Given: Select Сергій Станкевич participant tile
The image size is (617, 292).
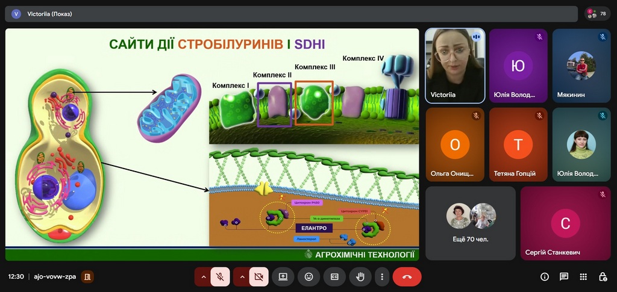Looking at the screenshot, I should [x=565, y=223].
